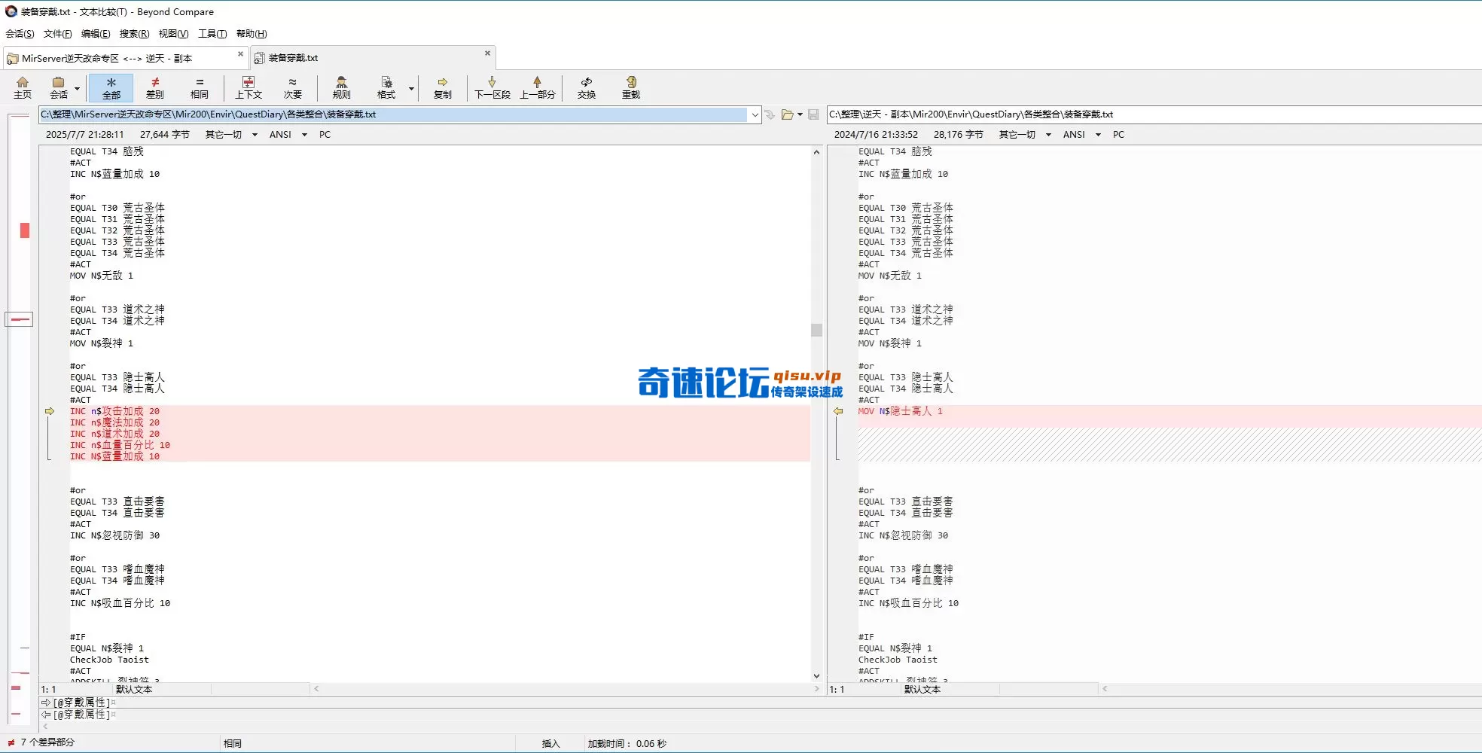
Task: Expand the 格式 (Format) dropdown arrow
Action: point(411,88)
